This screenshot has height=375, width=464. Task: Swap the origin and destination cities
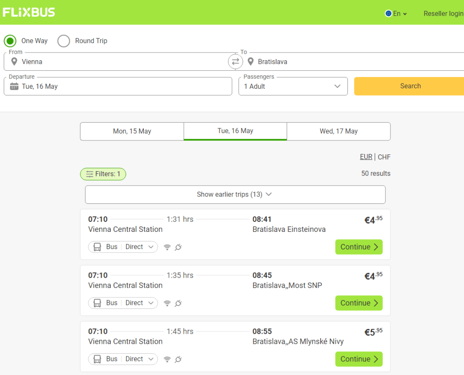pos(235,62)
